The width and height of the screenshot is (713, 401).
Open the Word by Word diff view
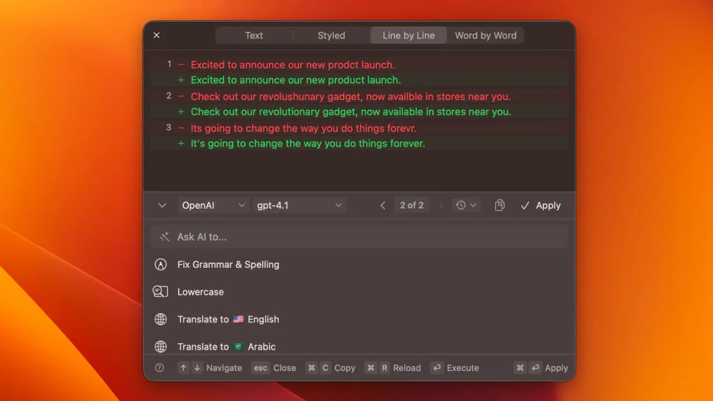[486, 35]
